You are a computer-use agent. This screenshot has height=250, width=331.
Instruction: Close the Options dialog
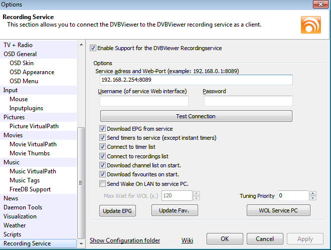(320, 4)
